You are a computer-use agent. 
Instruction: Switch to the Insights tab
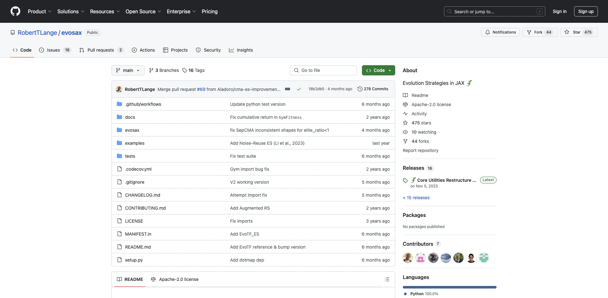241,50
